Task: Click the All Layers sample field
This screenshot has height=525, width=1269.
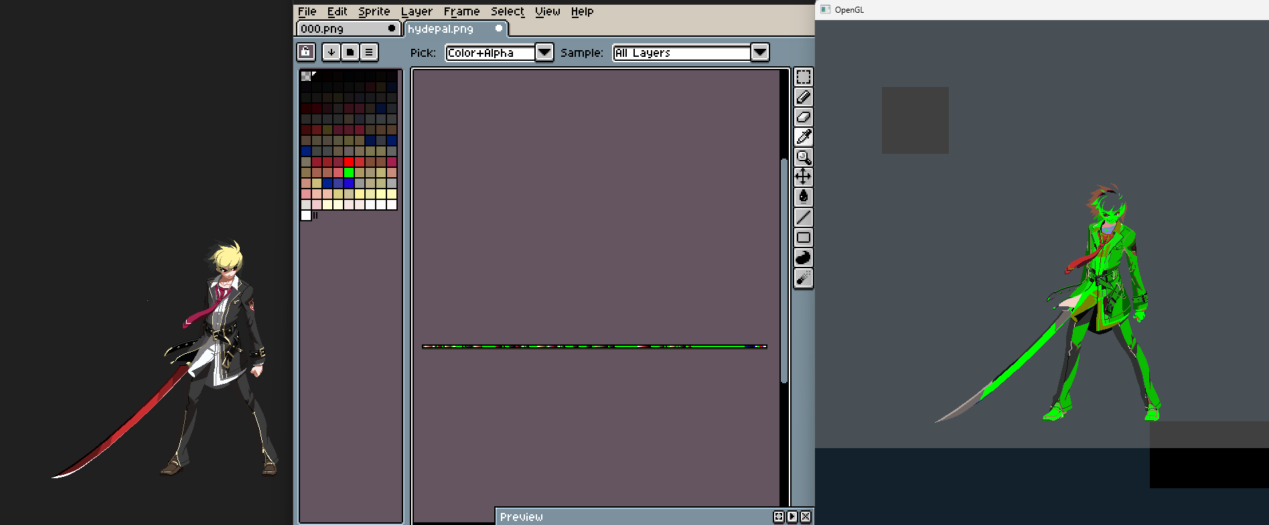Action: tap(682, 53)
